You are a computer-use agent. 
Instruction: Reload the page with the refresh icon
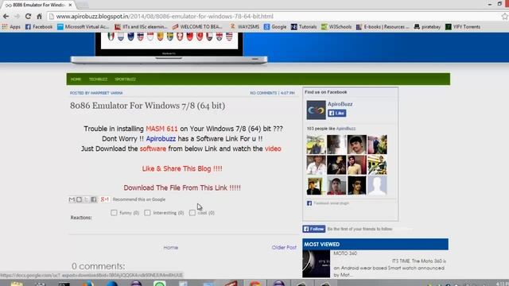point(28,16)
